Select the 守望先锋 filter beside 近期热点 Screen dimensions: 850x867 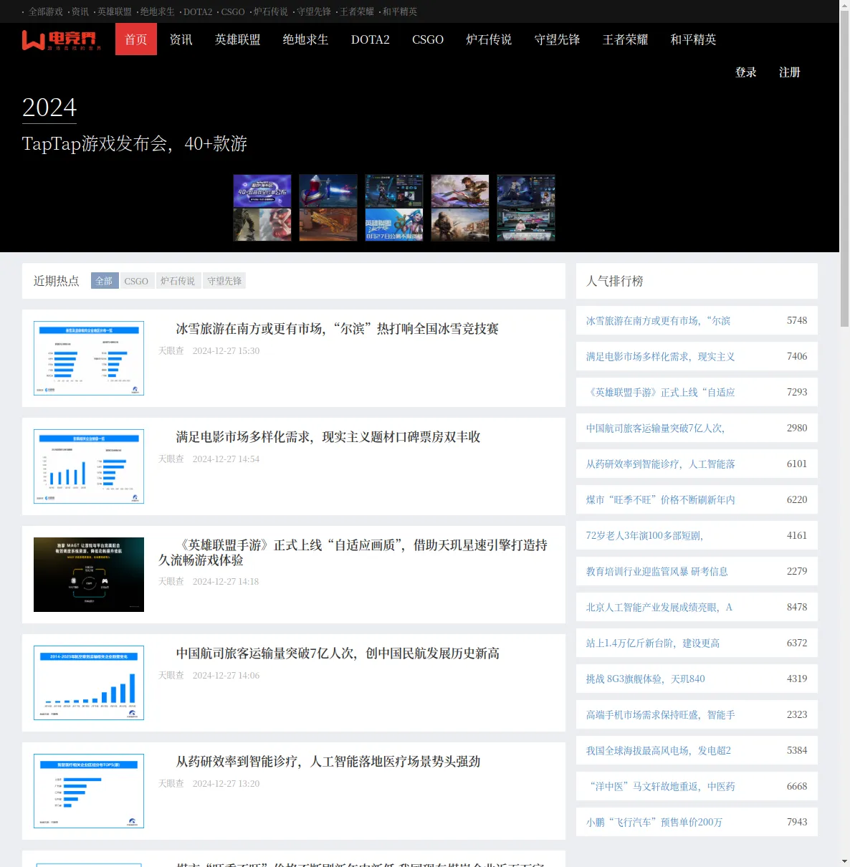coord(224,281)
